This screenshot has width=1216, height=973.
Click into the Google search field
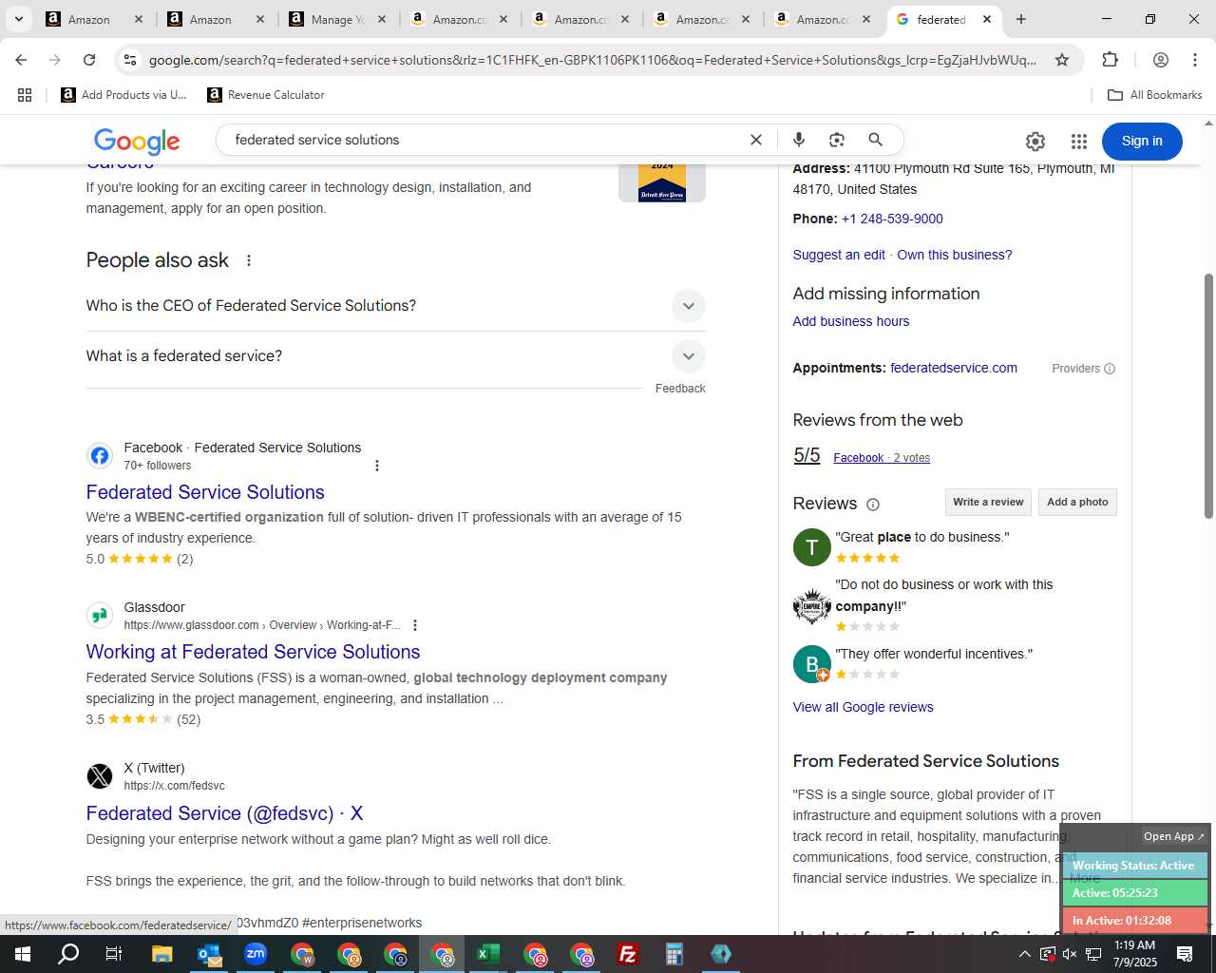[484, 140]
